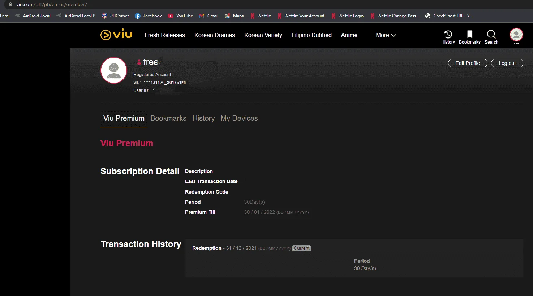Viewport: 533px width, 296px height.
Task: Click the Transaction History heading
Action: point(141,244)
